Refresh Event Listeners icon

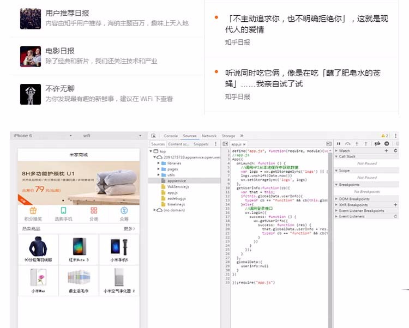395,216
